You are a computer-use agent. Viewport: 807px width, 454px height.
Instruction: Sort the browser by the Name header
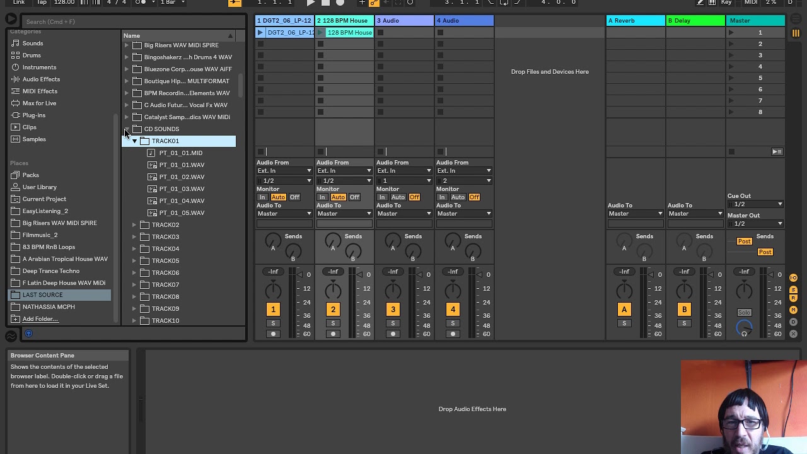pyautogui.click(x=178, y=36)
